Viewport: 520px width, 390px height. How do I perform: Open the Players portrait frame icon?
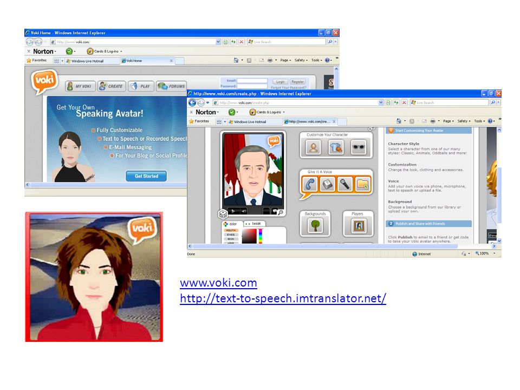click(359, 226)
